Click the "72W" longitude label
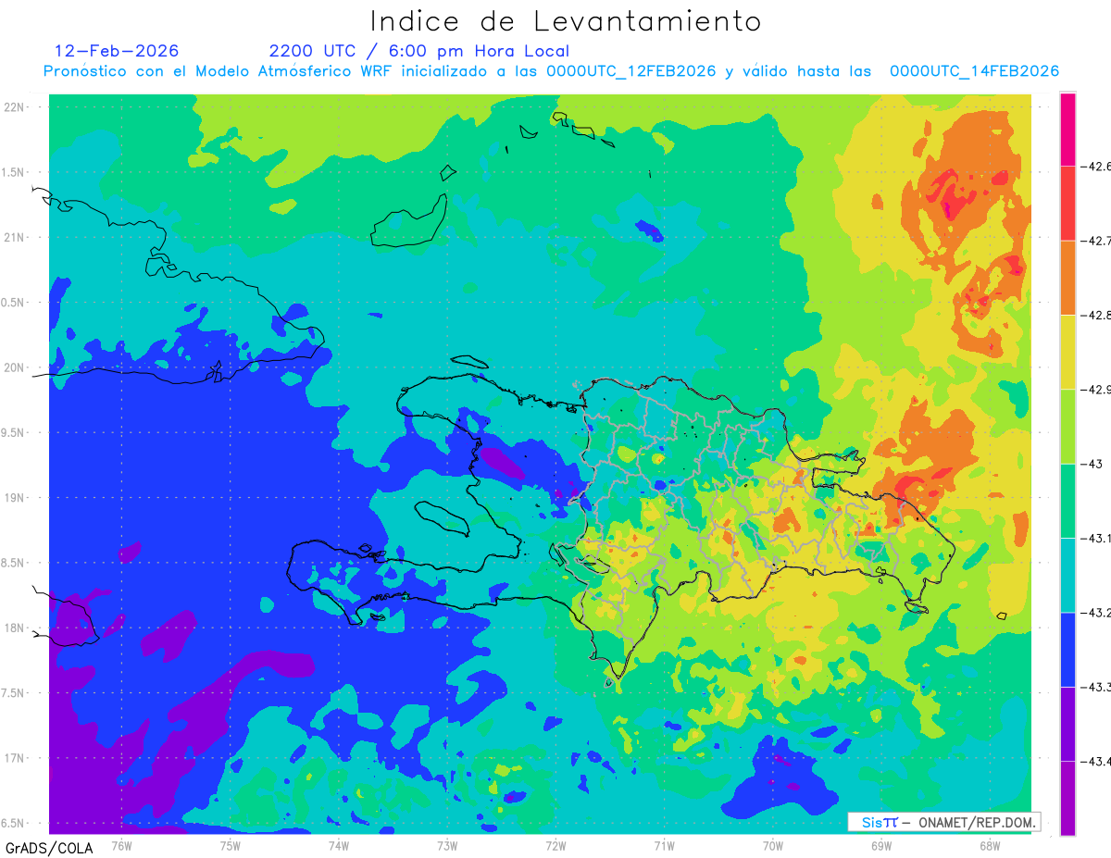The width and height of the screenshot is (1111, 858). point(555,846)
